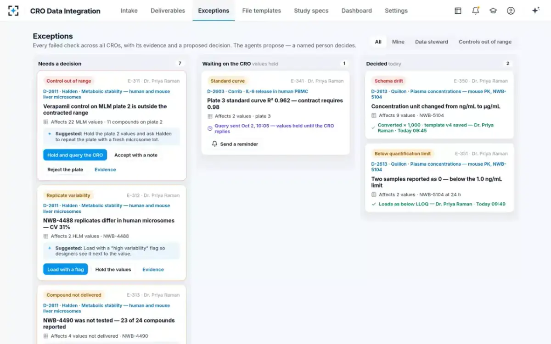Click table icon beside Affects 2 values plate 3
Image resolution: width=551 pixels, height=344 pixels.
[210, 116]
